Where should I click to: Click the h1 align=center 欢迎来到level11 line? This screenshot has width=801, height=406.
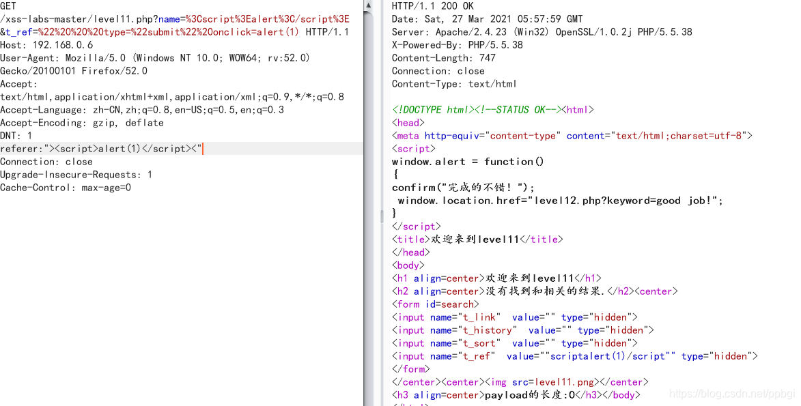click(496, 278)
